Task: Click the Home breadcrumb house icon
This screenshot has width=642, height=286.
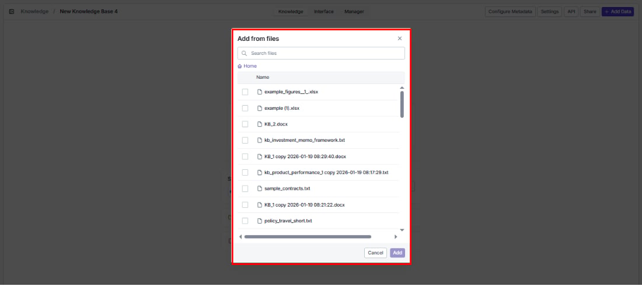Action: click(x=239, y=66)
